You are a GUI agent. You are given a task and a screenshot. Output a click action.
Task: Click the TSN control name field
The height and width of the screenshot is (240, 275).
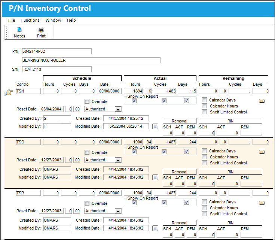tap(28, 91)
